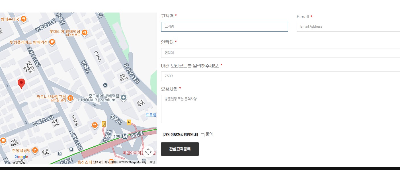Click subway exit 3 marker
This screenshot has width=400, height=170.
click(104, 124)
